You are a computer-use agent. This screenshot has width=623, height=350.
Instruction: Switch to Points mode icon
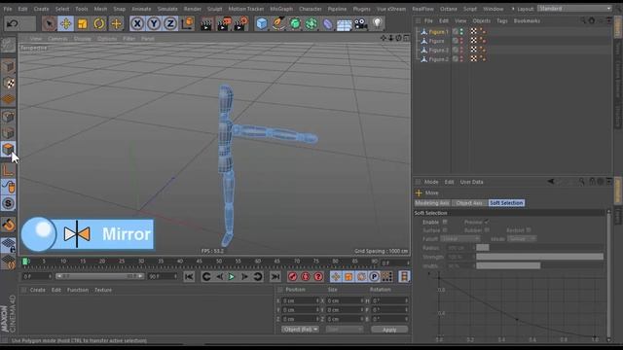(9, 117)
